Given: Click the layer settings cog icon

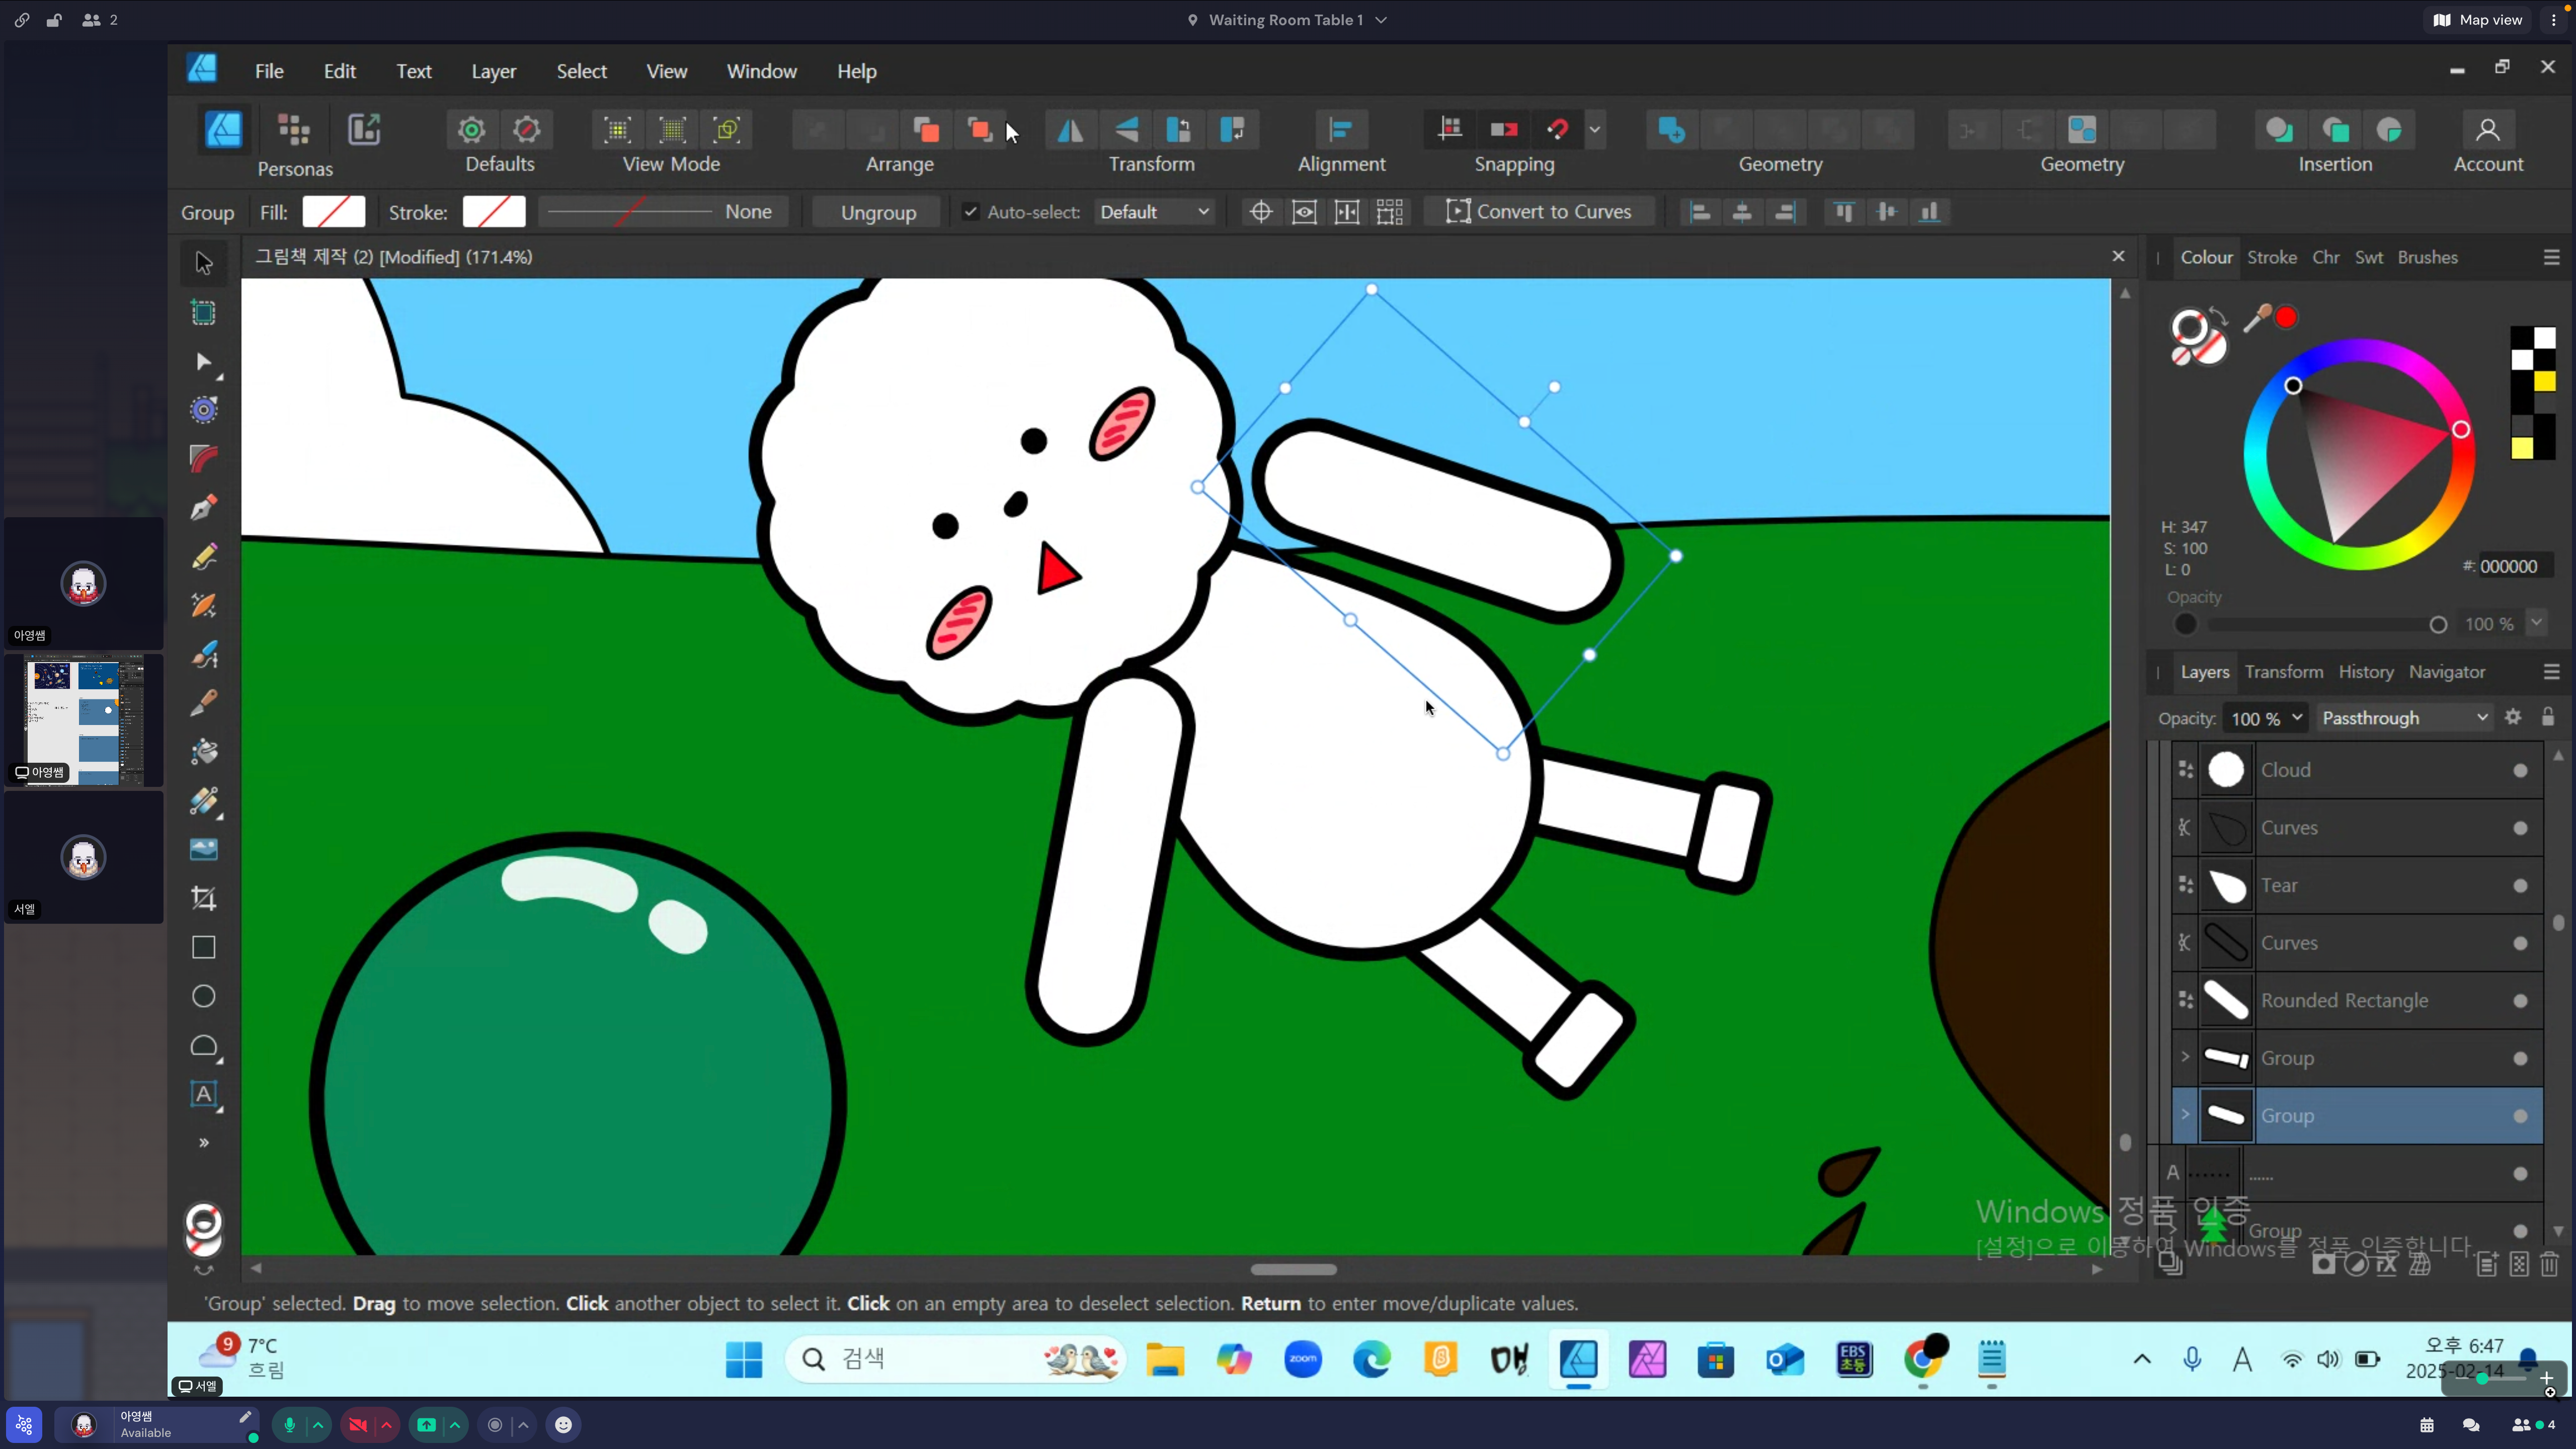Looking at the screenshot, I should click(2513, 717).
